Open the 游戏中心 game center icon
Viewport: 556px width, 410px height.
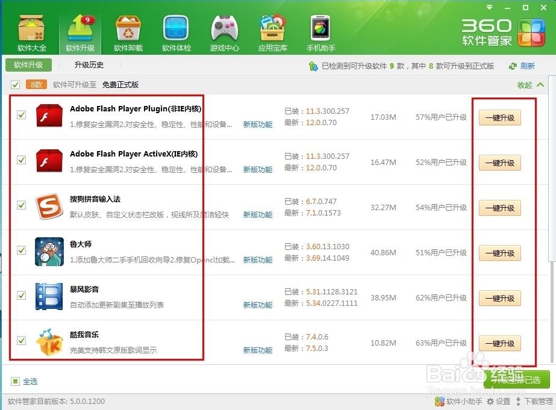224,29
